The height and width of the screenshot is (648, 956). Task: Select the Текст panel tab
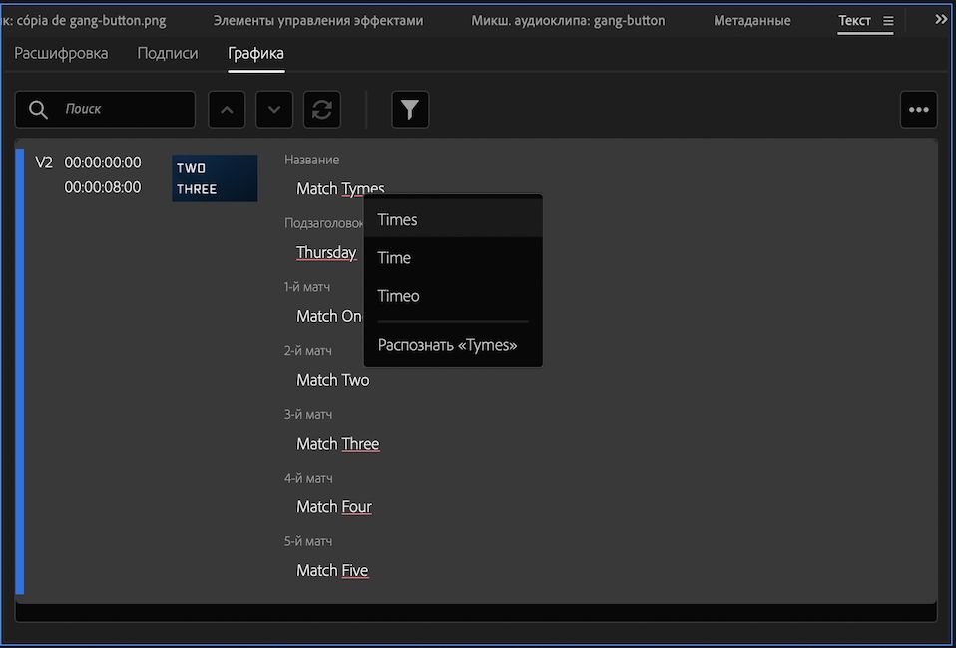coord(855,21)
